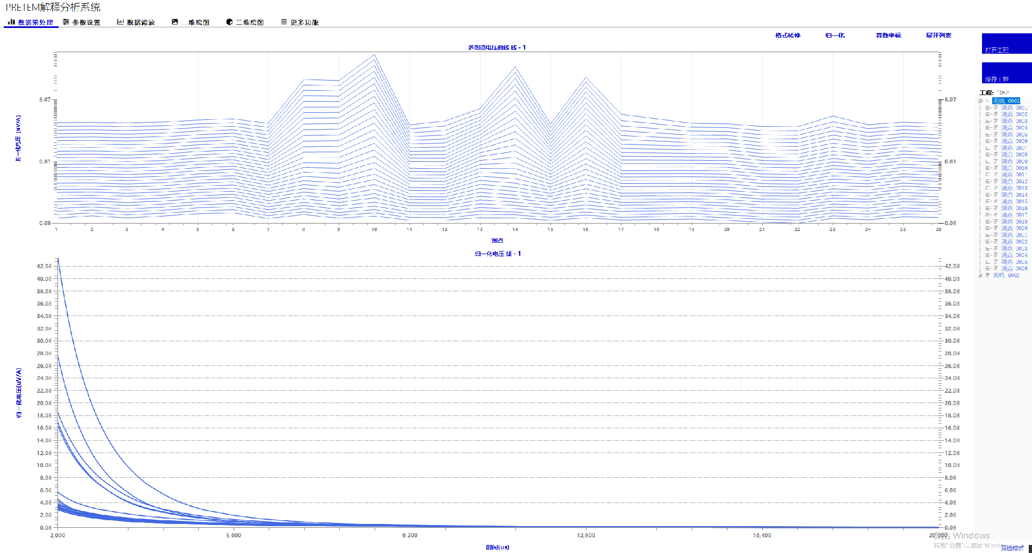Toggle the 归一化 option
Image resolution: width=1032 pixels, height=553 pixels.
click(x=835, y=35)
